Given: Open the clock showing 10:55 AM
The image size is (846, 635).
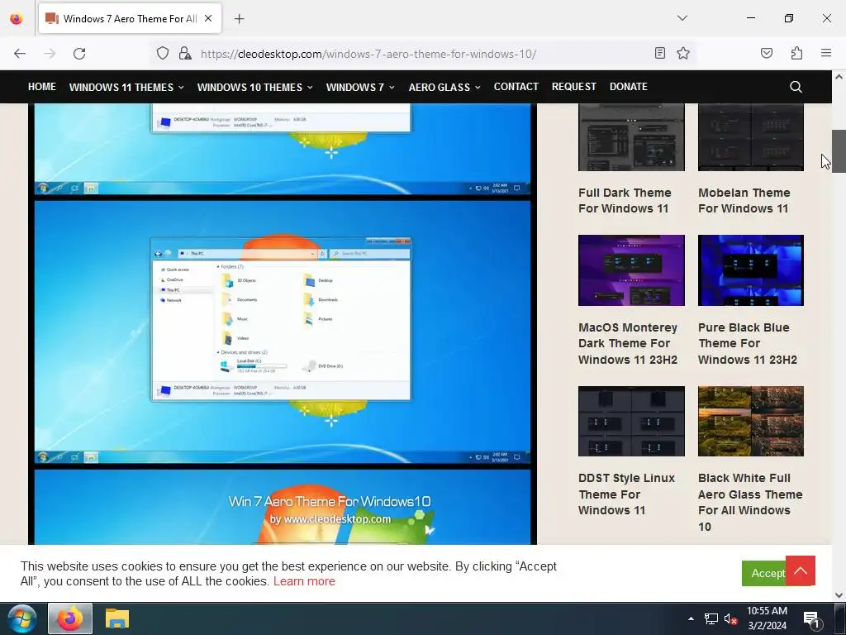Looking at the screenshot, I should point(767,618).
